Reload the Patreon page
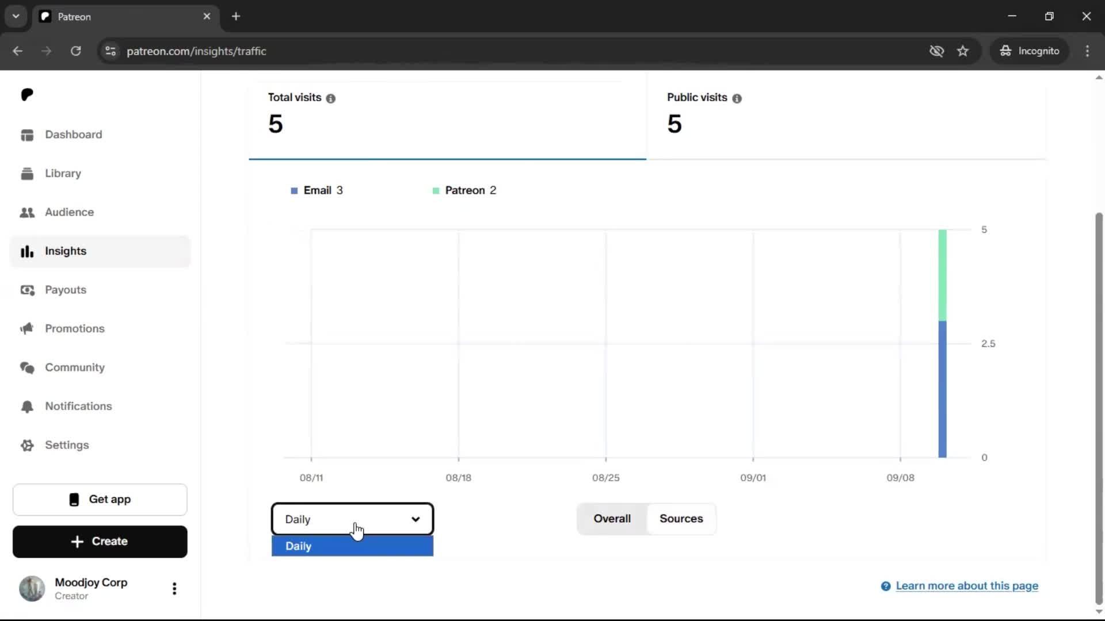This screenshot has width=1105, height=621. tap(75, 51)
